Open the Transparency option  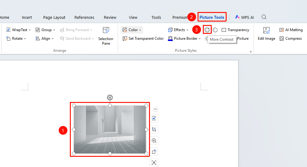pos(235,30)
